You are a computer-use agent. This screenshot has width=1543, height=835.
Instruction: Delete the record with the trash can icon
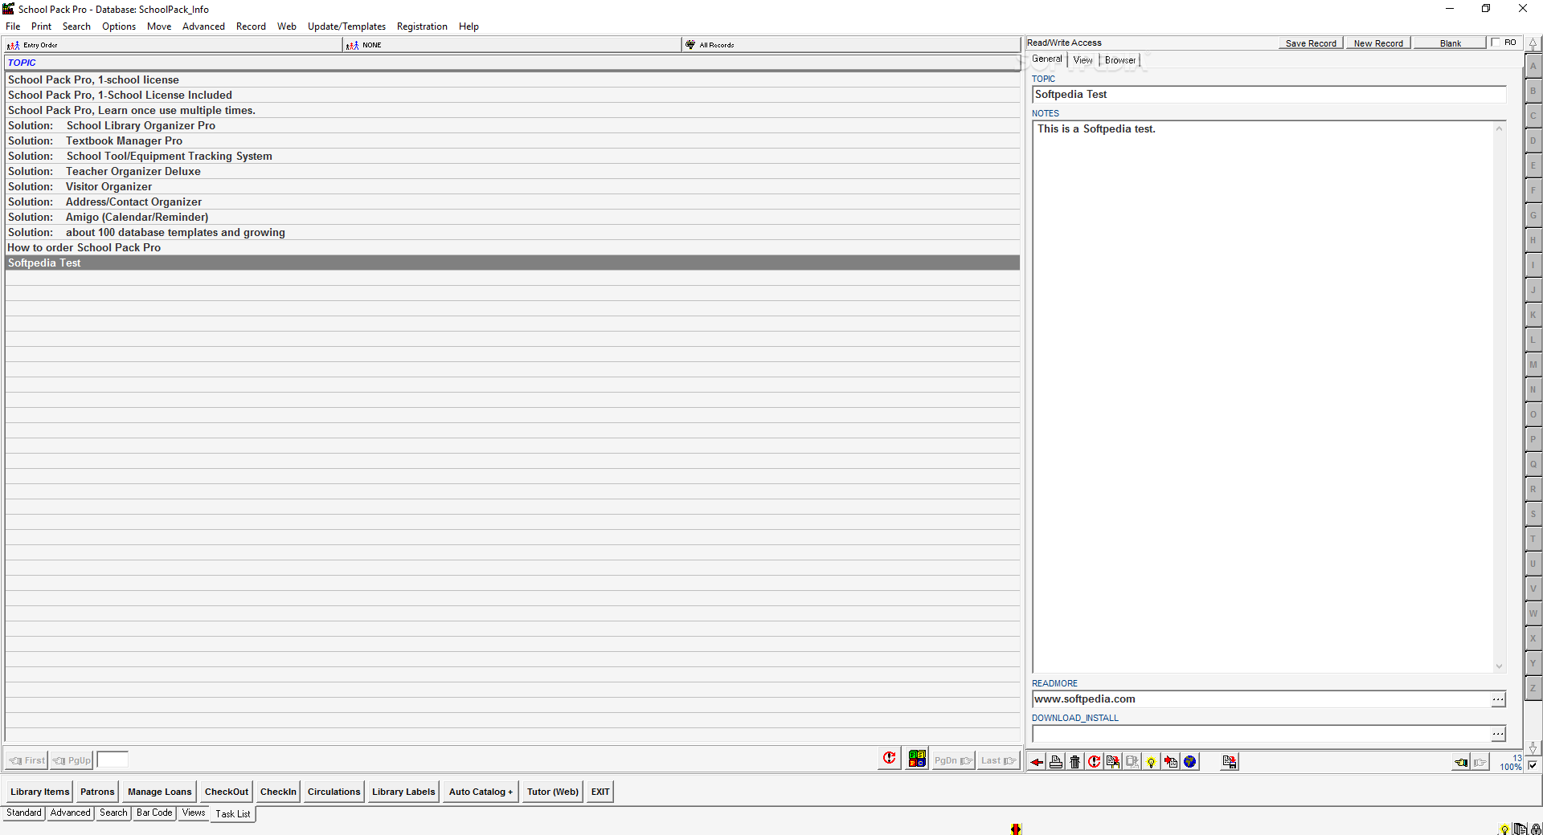(x=1075, y=762)
